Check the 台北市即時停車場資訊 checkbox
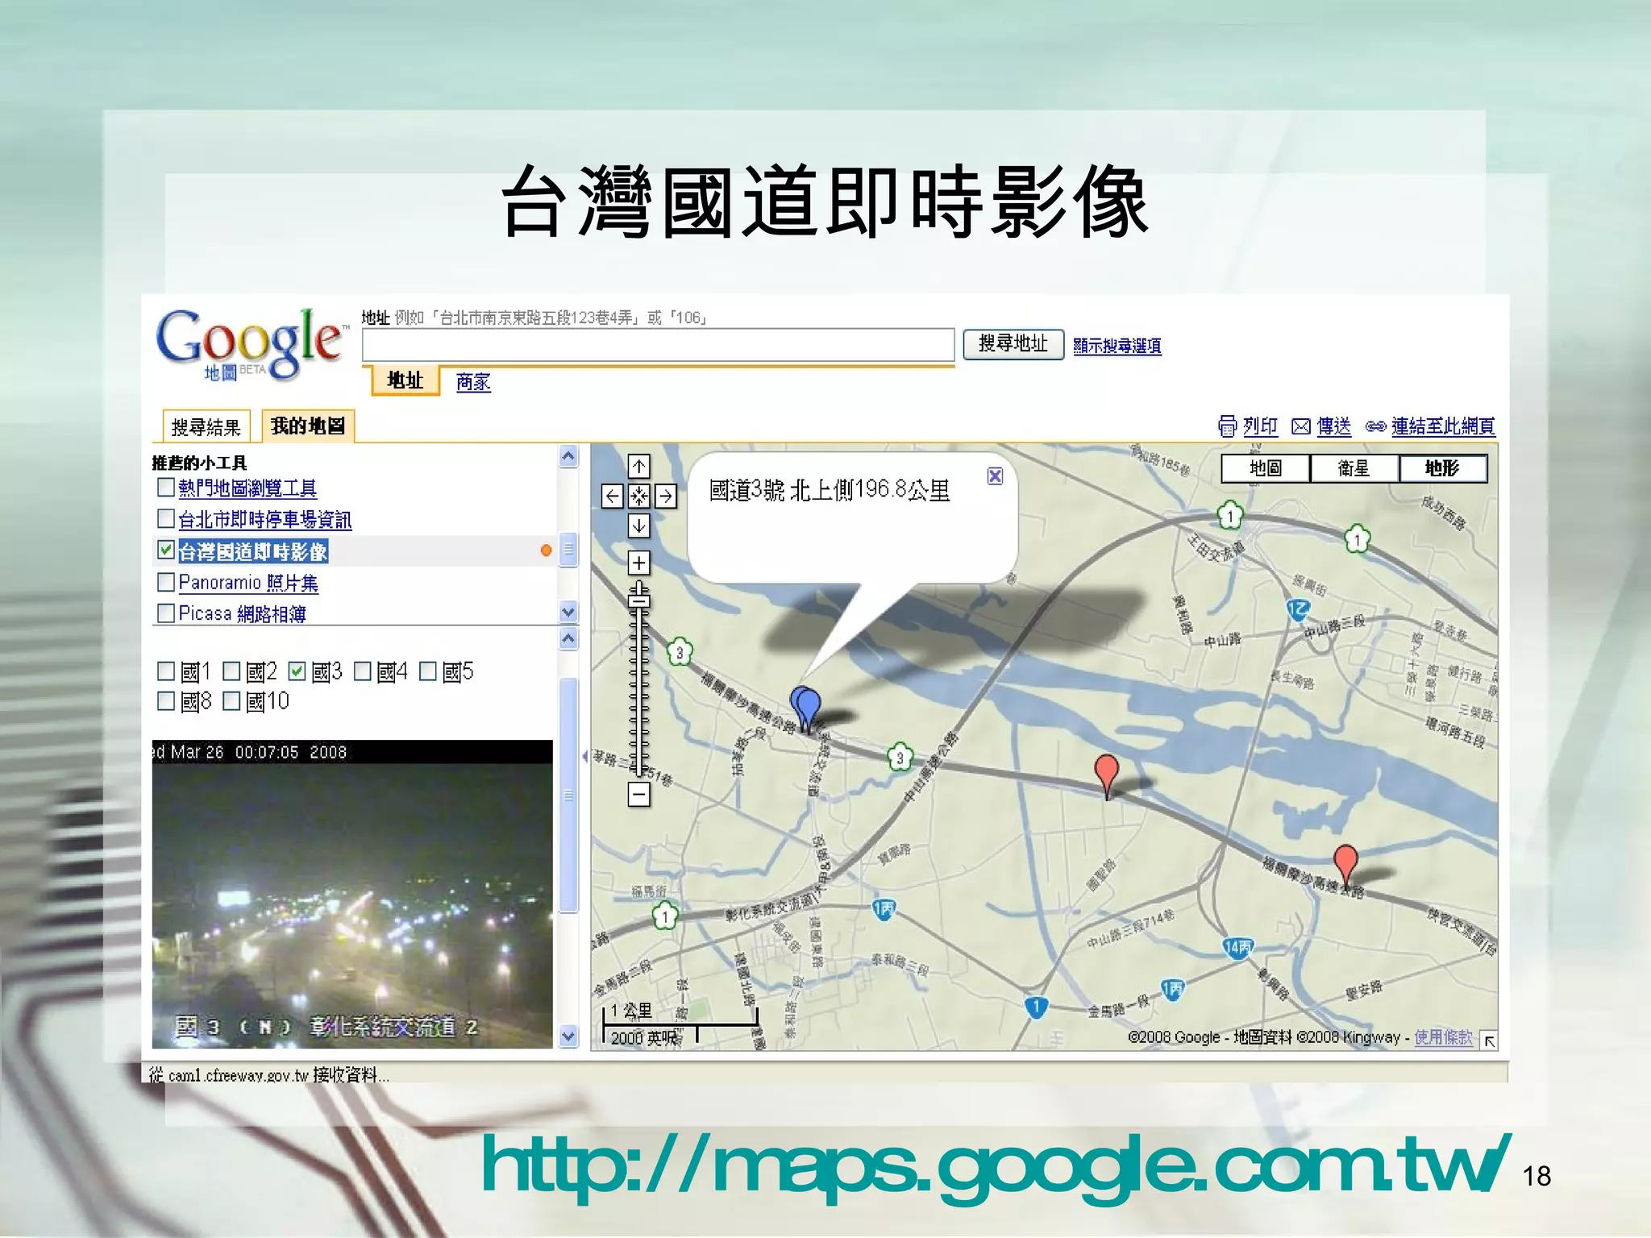The width and height of the screenshot is (1651, 1238). pos(166,518)
